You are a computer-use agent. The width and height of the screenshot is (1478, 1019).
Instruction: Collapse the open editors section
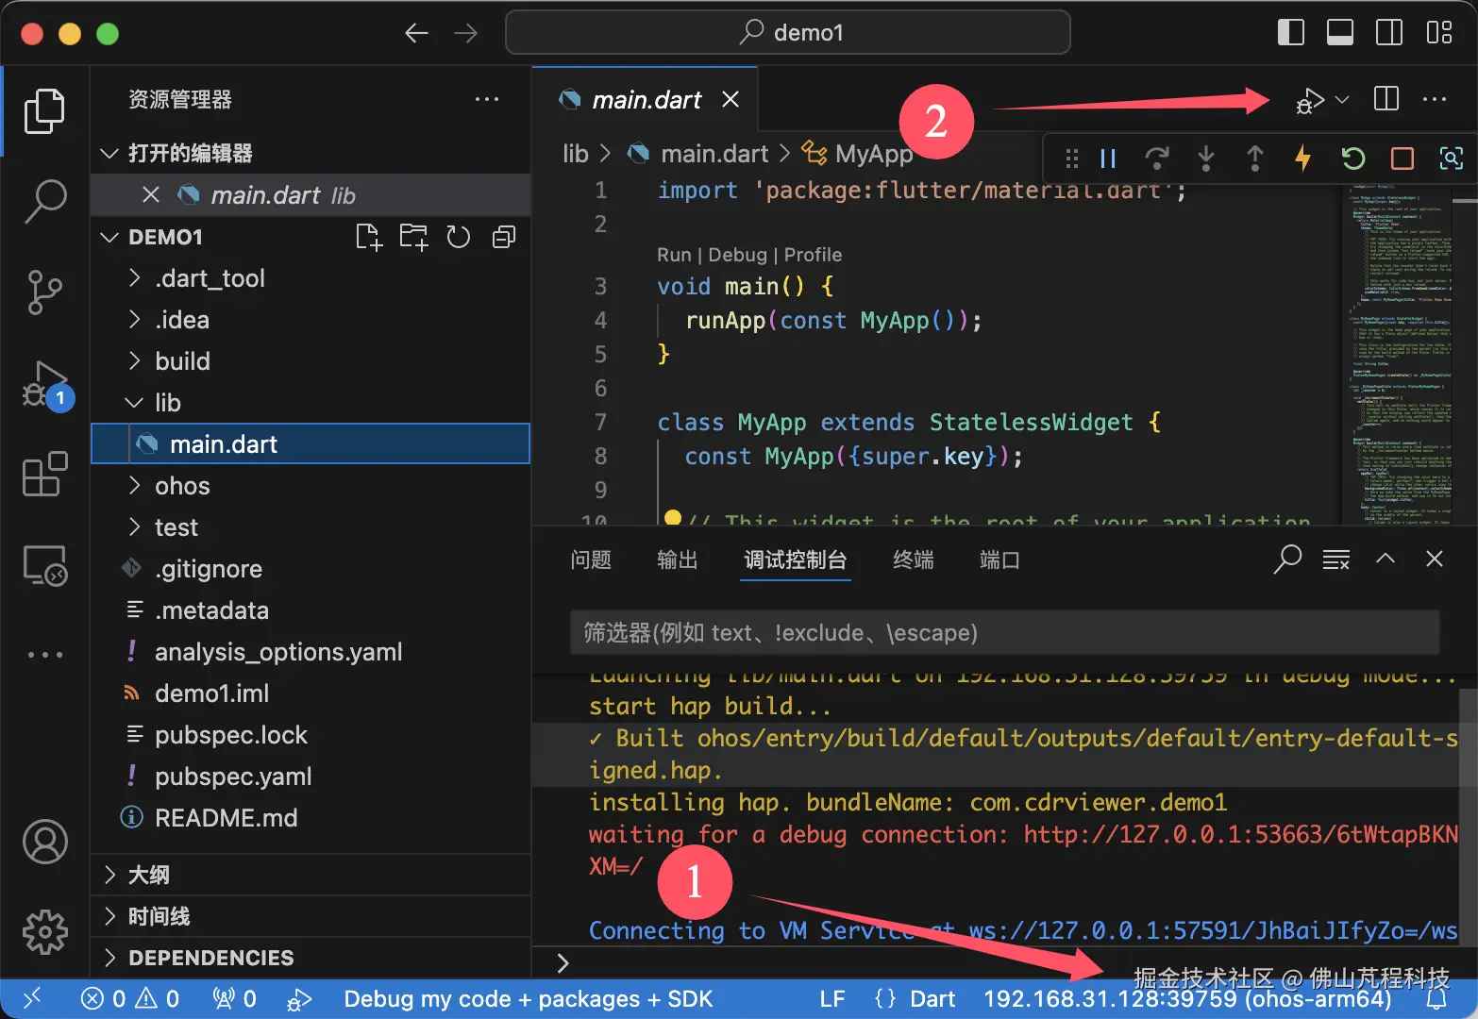109,153
